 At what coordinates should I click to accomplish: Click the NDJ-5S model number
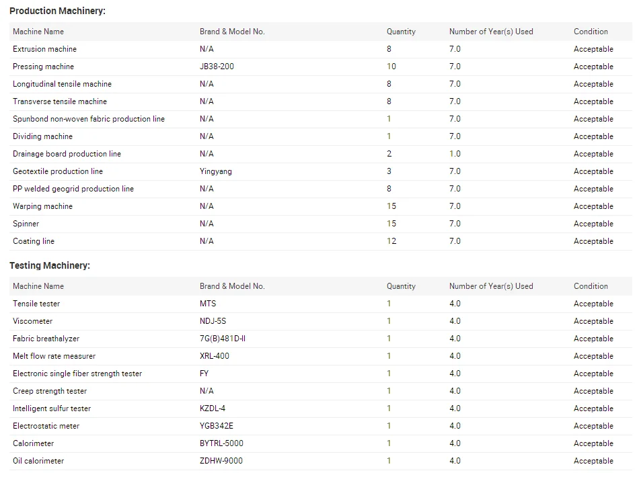coord(213,321)
